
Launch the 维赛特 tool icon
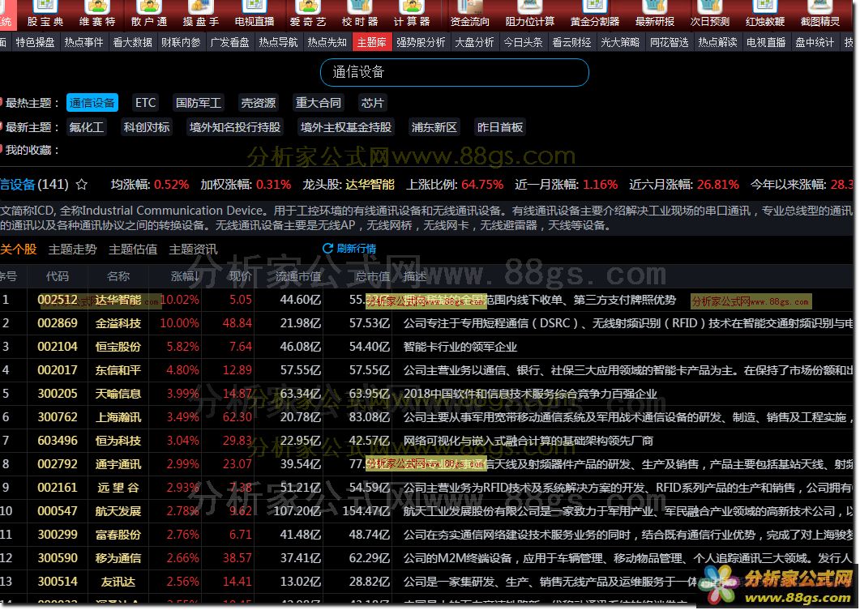[97, 14]
